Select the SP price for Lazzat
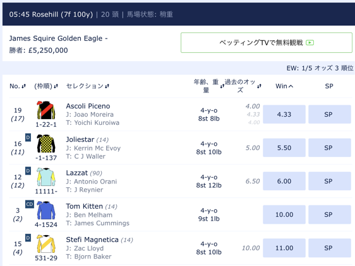Image resolution: width=355 pixels, height=266 pixels. click(x=330, y=181)
